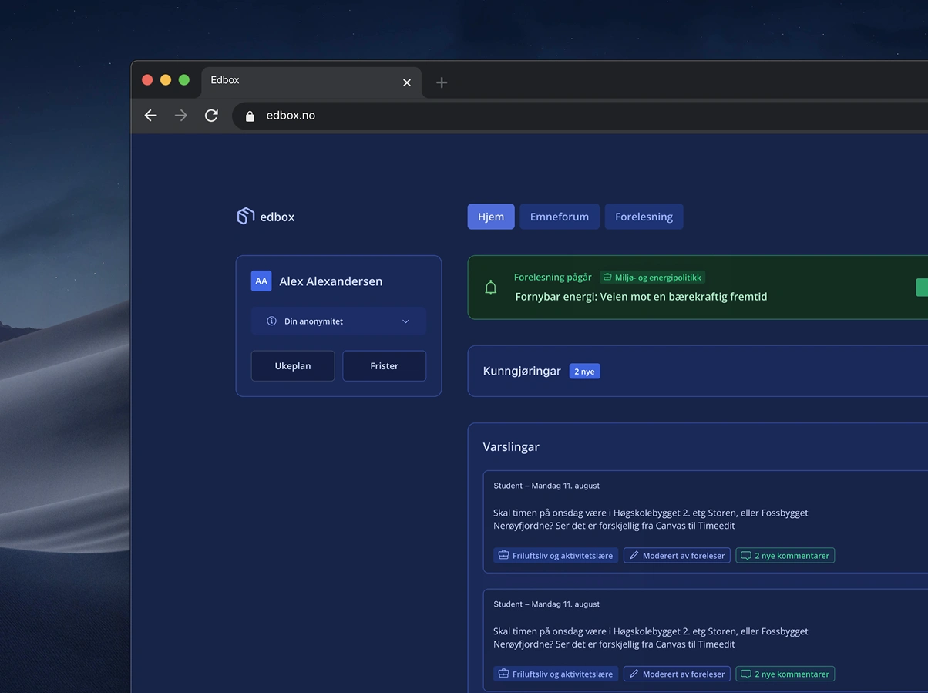
Task: Click the macOS yellow minimize button
Action: pos(166,80)
